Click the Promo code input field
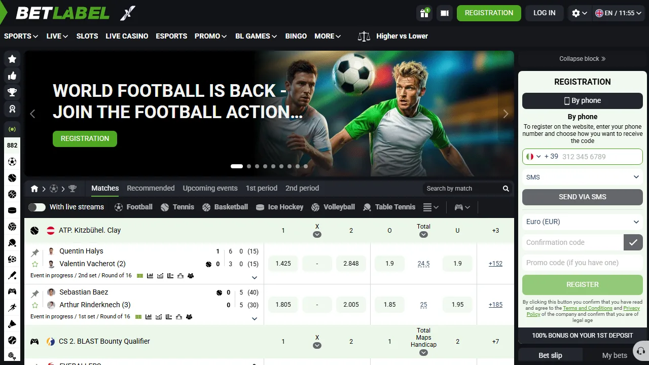 tap(583, 263)
